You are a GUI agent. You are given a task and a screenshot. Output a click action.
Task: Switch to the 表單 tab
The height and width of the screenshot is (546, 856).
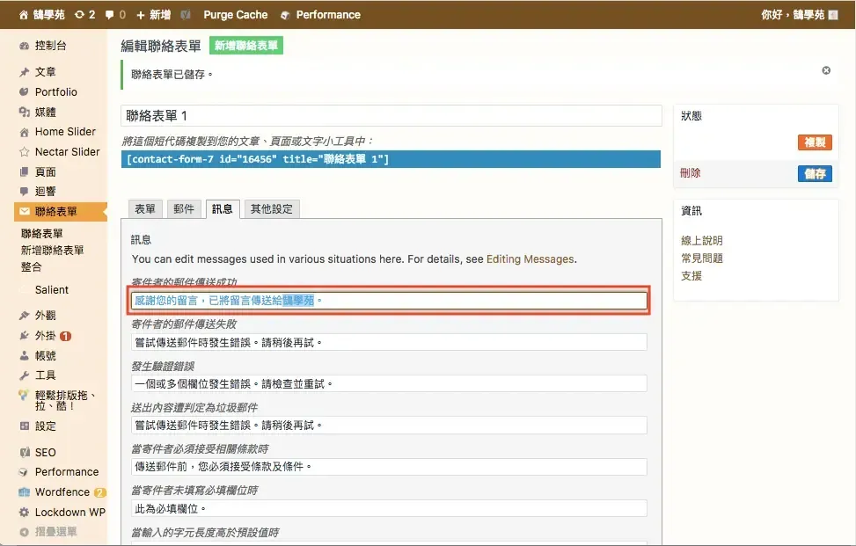[x=145, y=209]
